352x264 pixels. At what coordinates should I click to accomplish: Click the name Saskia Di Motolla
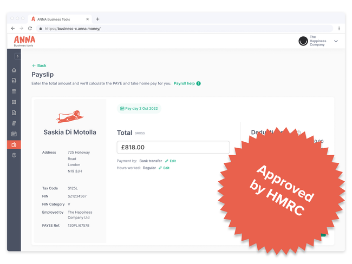[70, 133]
